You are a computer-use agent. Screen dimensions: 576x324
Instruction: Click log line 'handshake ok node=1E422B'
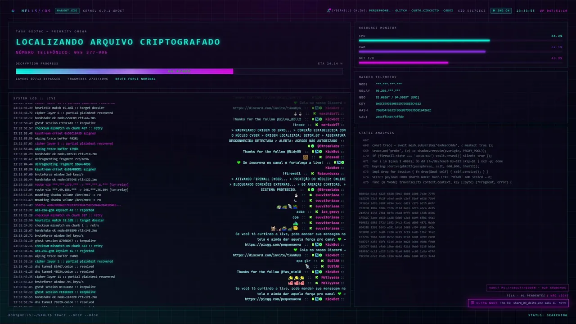pos(55,297)
